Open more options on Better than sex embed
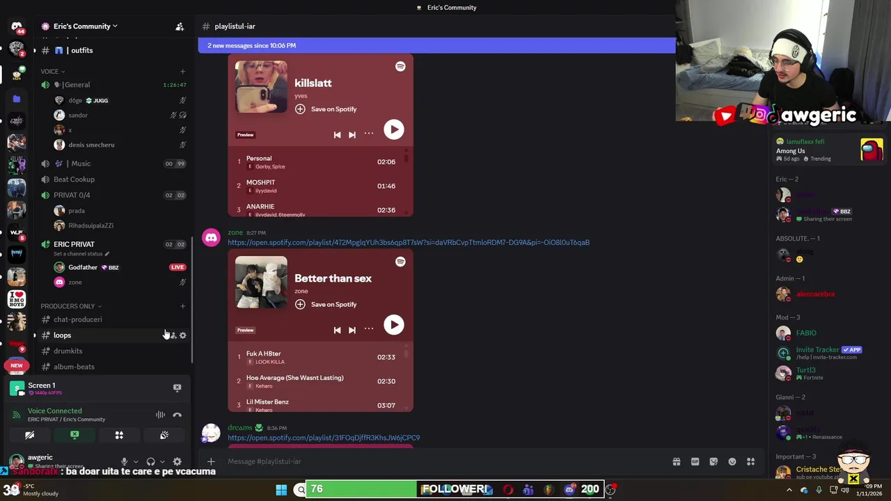Image resolution: width=891 pixels, height=501 pixels. click(369, 329)
